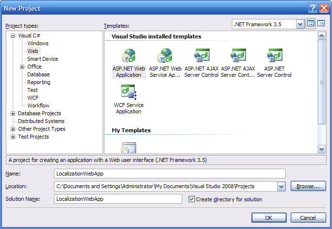Click into the Location path field
Screen dimensions: 332x229
pyautogui.click(x=166, y=187)
